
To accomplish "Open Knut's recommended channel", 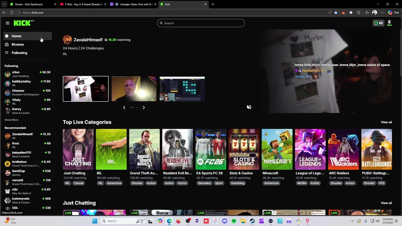I will point(28,145).
